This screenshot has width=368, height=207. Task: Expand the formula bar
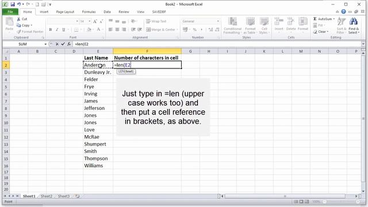(363, 44)
